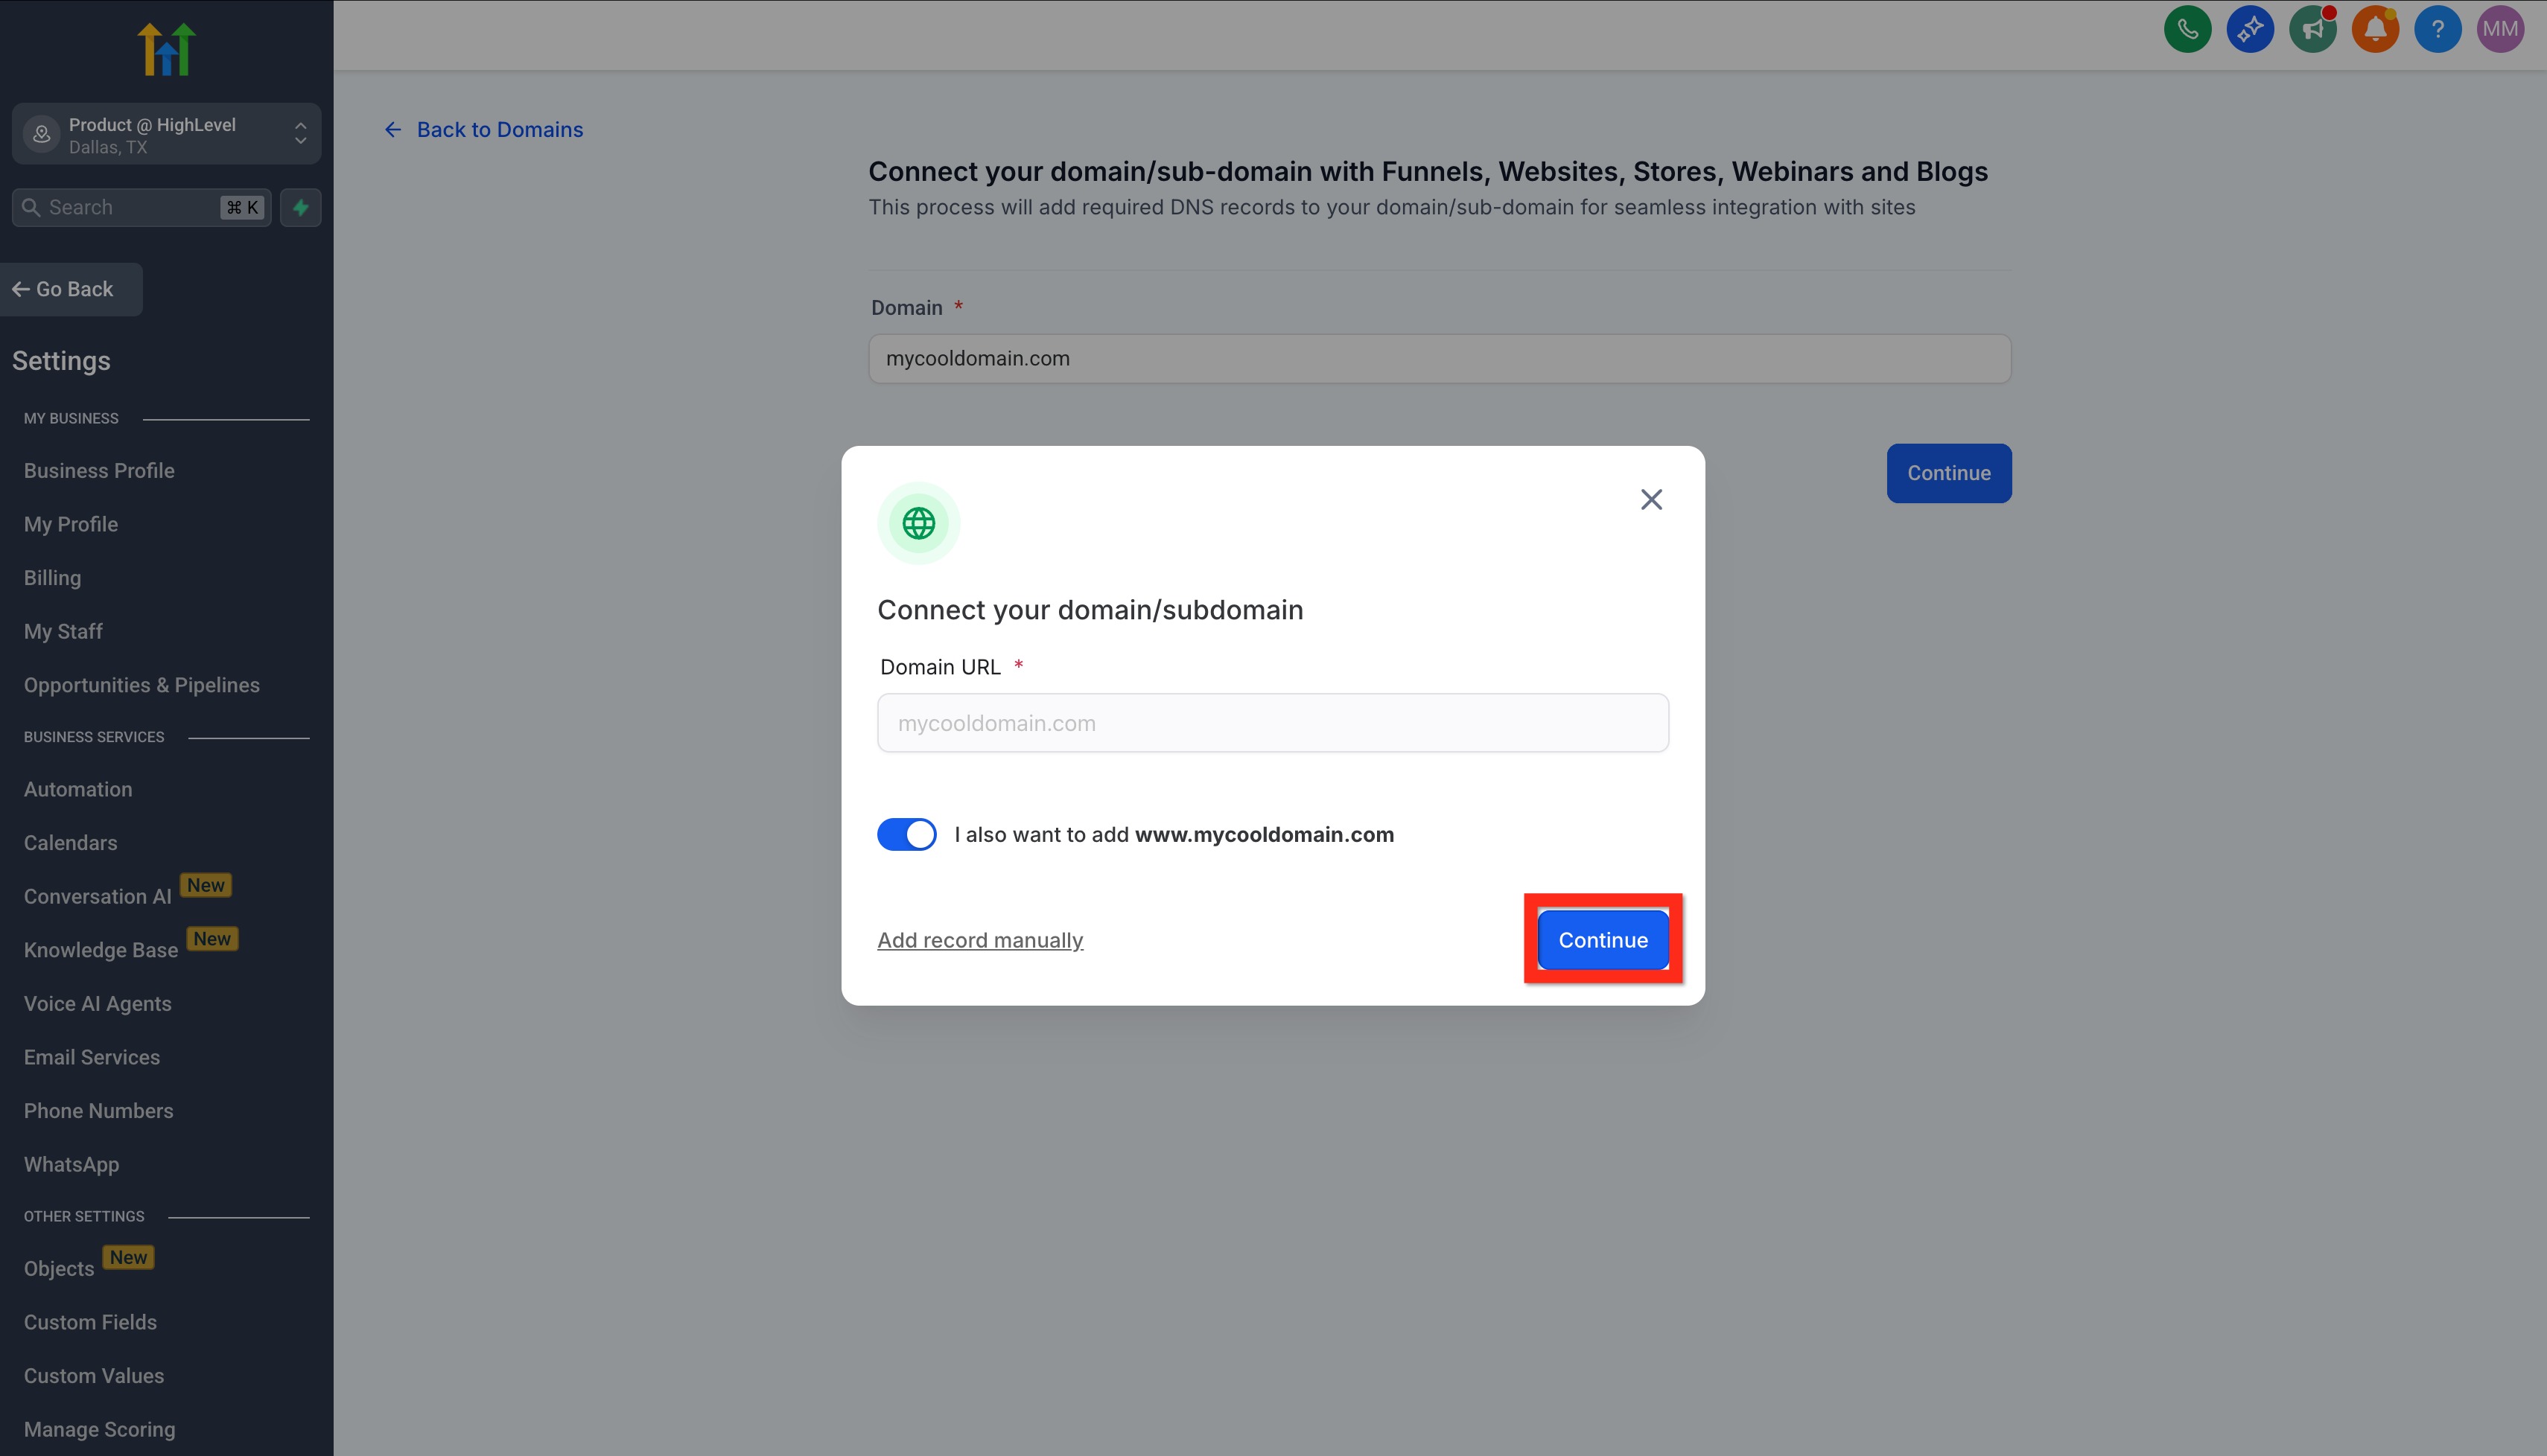The width and height of the screenshot is (2547, 1456).
Task: Select Email Services in sidebar
Action: [x=92, y=1057]
